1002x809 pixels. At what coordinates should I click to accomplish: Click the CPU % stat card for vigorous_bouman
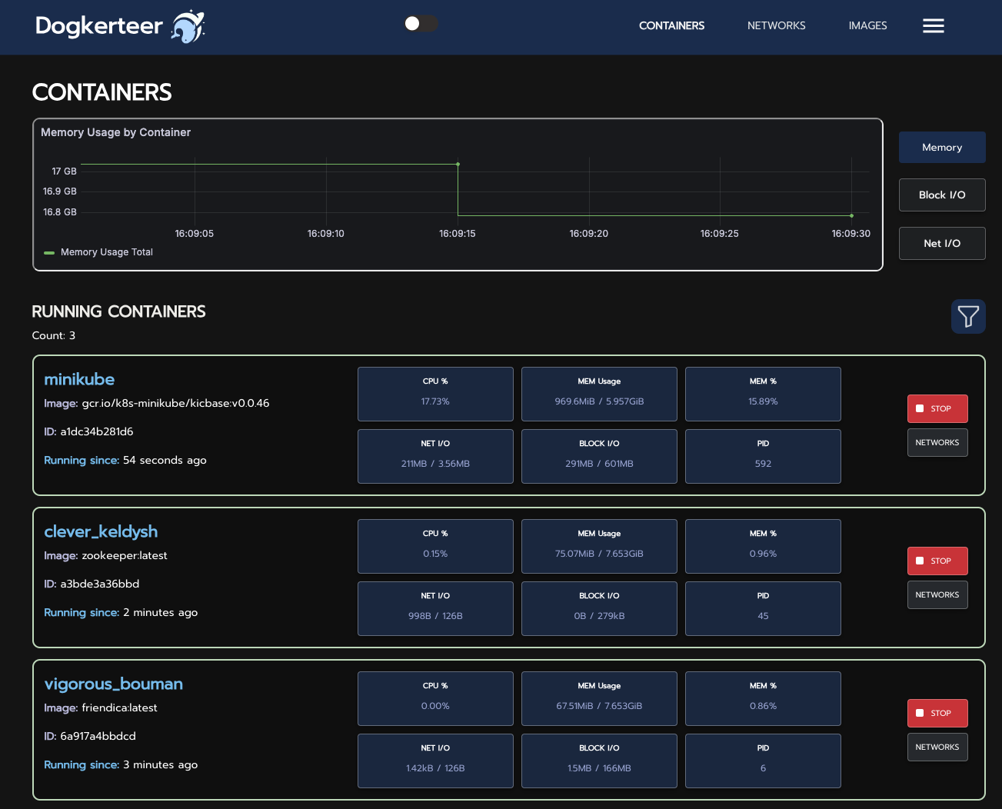(435, 698)
